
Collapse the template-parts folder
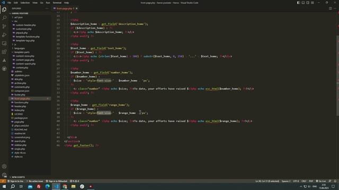coord(22,52)
